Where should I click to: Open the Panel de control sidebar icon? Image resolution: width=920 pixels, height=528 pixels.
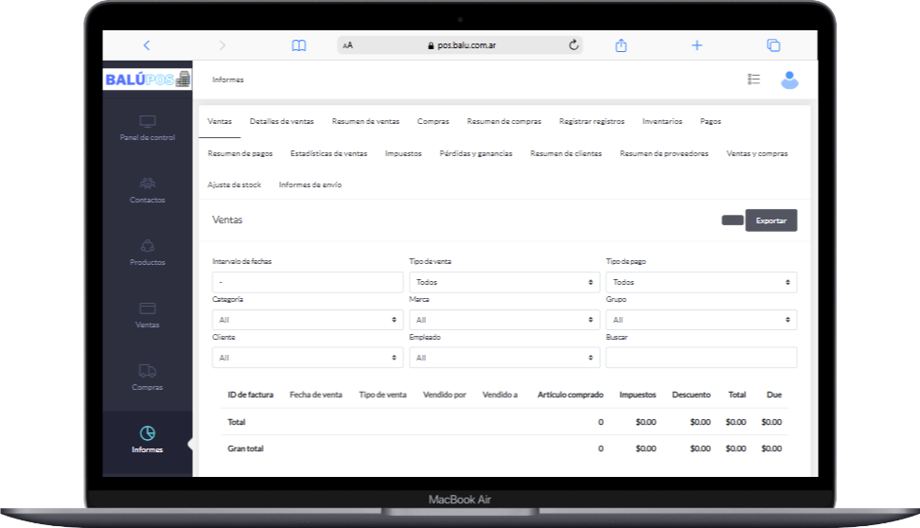[x=147, y=122]
